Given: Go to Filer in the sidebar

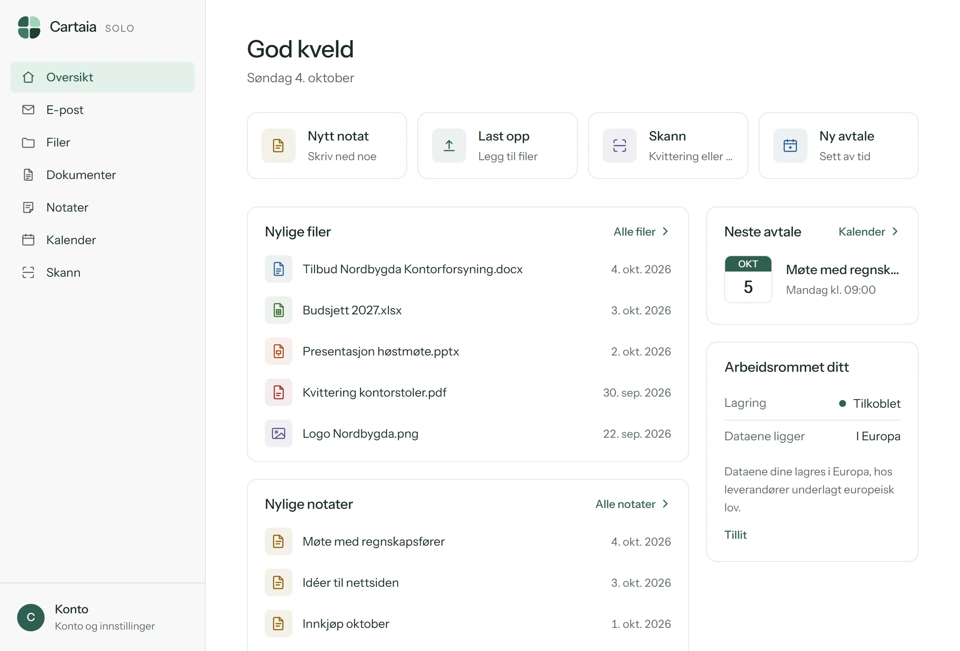Looking at the screenshot, I should [102, 142].
